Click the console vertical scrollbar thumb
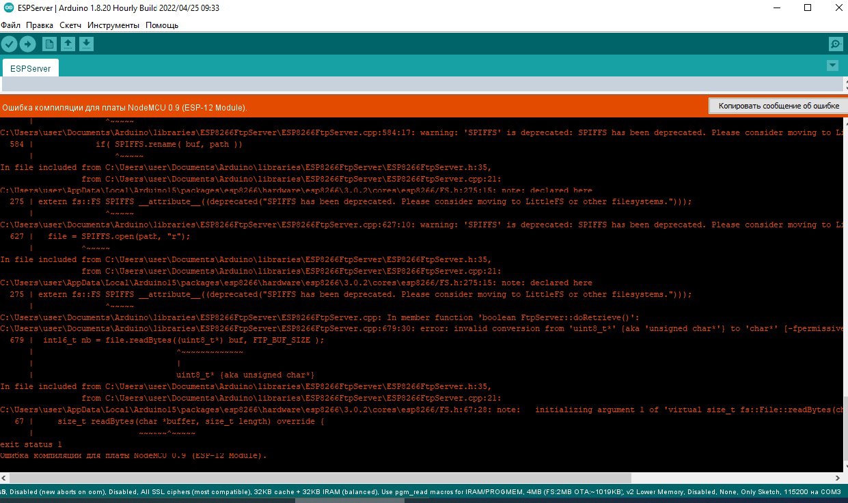Image resolution: width=848 pixels, height=503 pixels. [x=845, y=430]
